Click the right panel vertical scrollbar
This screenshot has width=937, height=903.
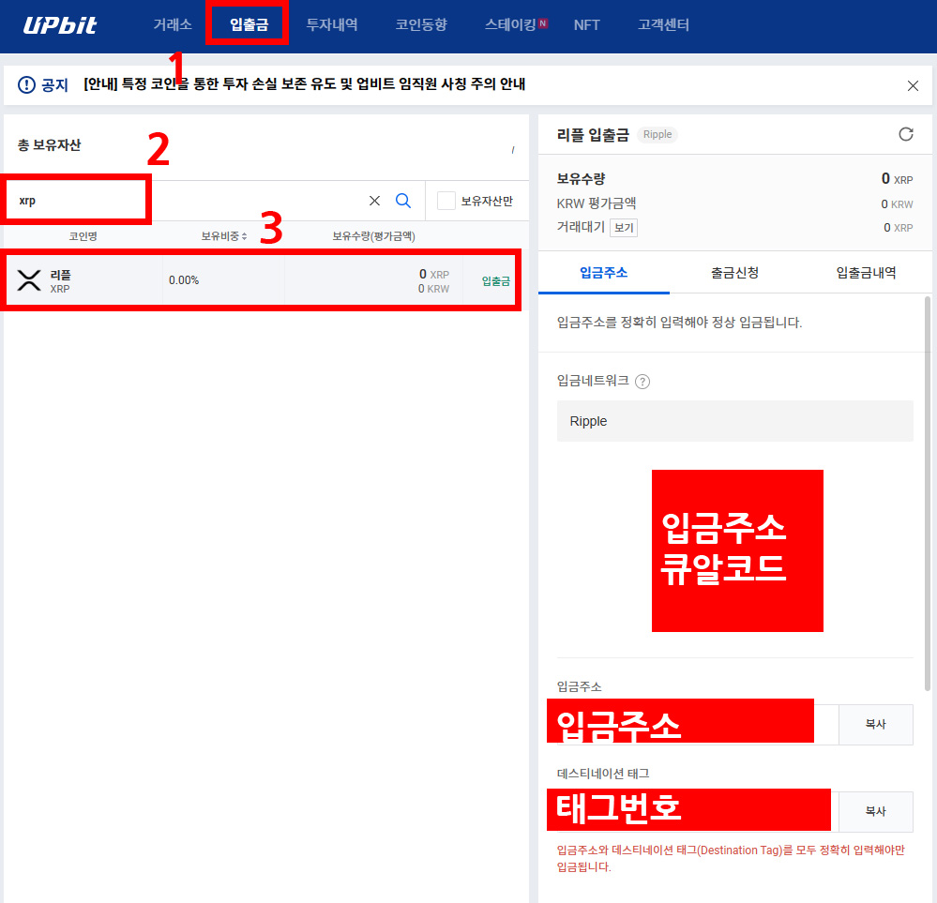[x=928, y=493]
